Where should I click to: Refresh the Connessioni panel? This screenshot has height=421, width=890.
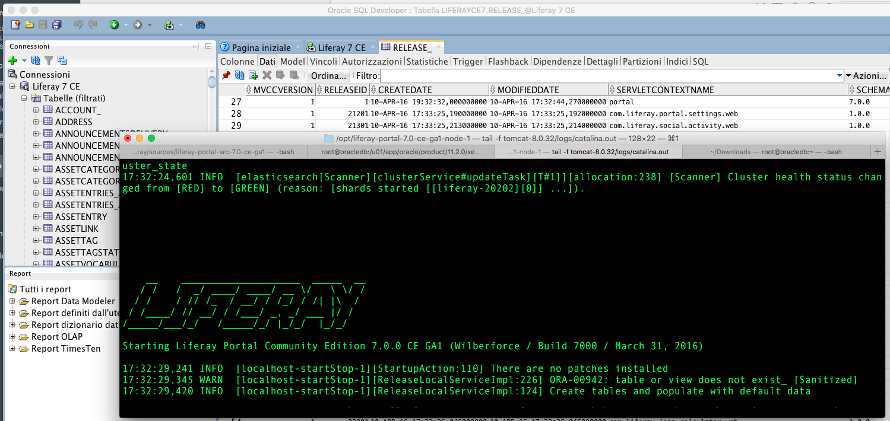(x=36, y=60)
